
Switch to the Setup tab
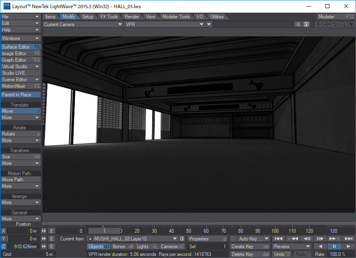tap(88, 17)
